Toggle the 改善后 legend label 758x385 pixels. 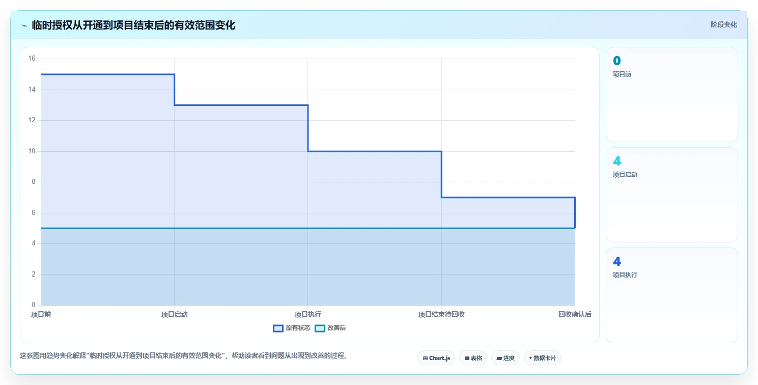(336, 328)
